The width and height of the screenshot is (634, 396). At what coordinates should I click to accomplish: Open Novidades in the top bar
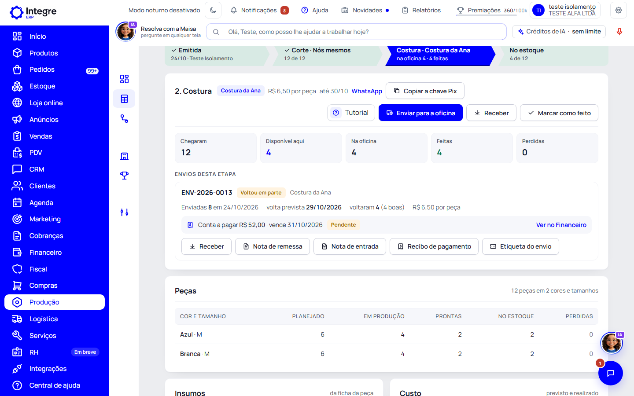[365, 10]
